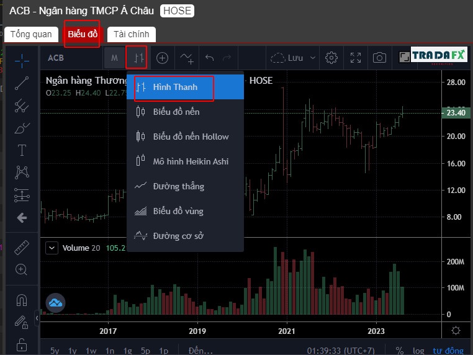
Task: Click the cloud chart logo badge
Action: (x=55, y=302)
